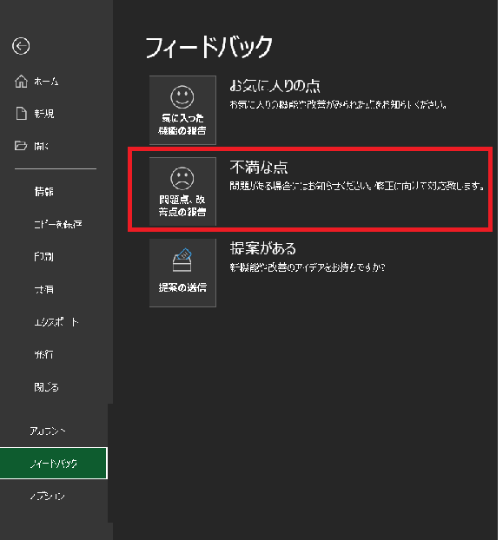This screenshot has width=503, height=540.
Task: Click the text asking about 新機能や改善のアイデア
Action: pyautogui.click(x=308, y=267)
